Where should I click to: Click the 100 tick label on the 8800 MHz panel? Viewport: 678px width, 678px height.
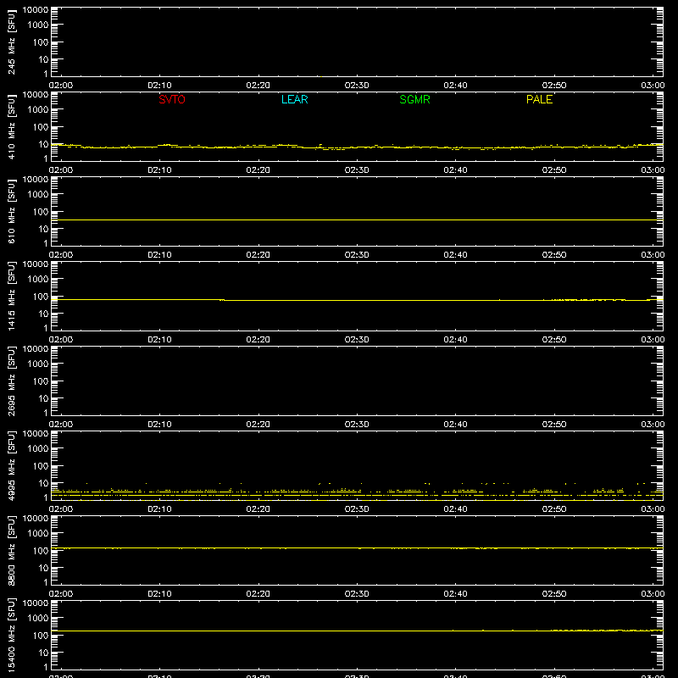click(41, 551)
